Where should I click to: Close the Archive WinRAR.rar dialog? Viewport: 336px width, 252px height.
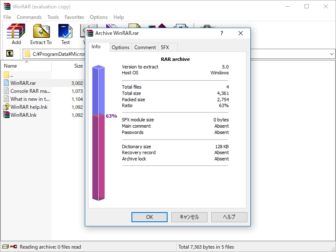click(x=241, y=33)
